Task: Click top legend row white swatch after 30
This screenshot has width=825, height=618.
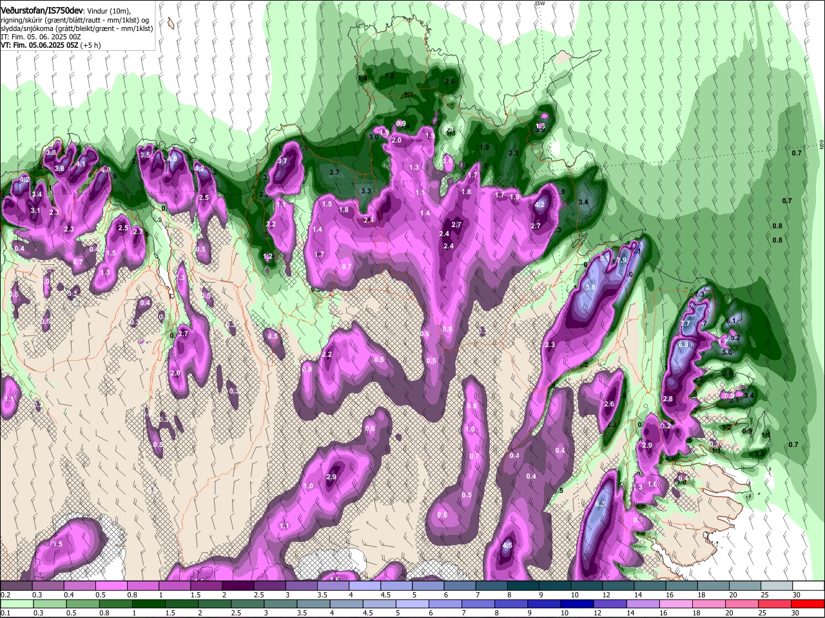Action: click(x=810, y=585)
